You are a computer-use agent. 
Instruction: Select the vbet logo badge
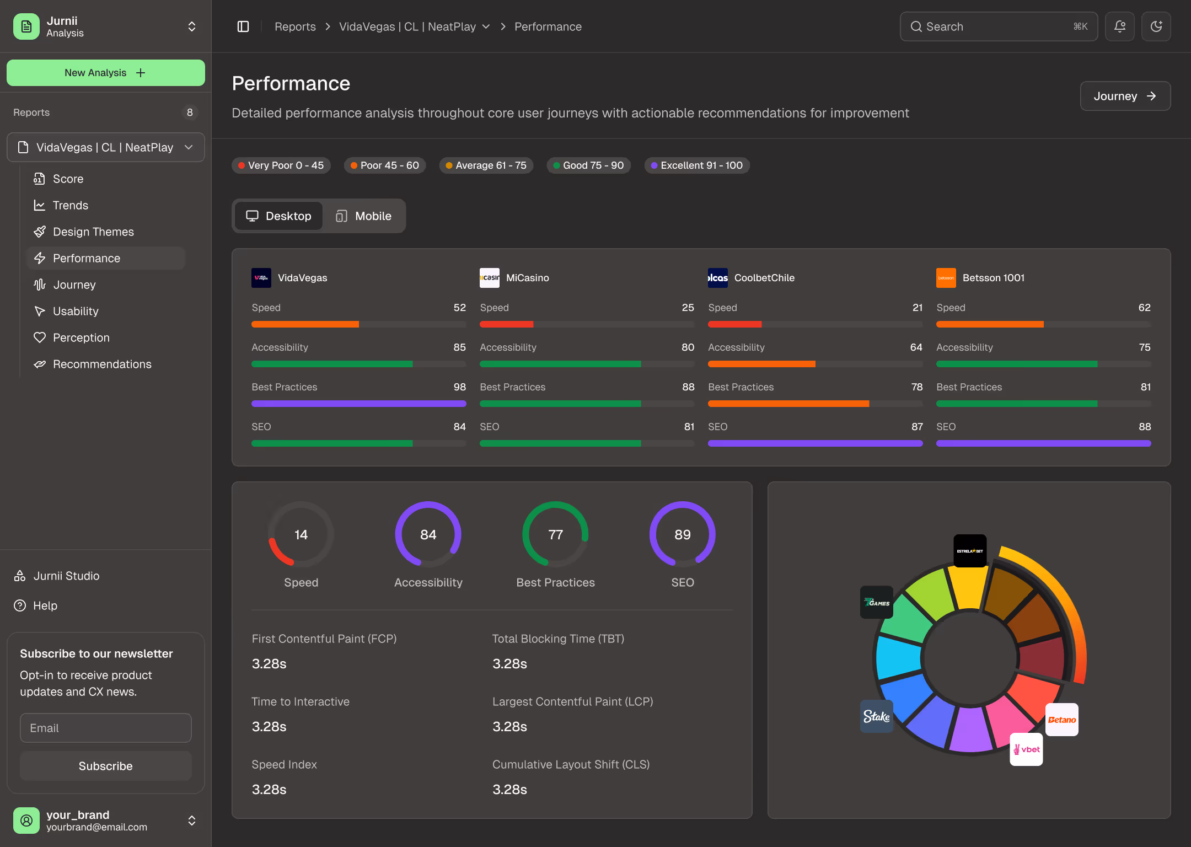coord(1026,749)
